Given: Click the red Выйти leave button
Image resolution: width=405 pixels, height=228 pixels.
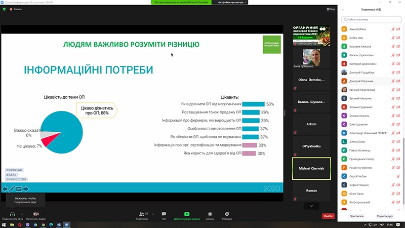Looking at the screenshot, I should pyautogui.click(x=328, y=216).
